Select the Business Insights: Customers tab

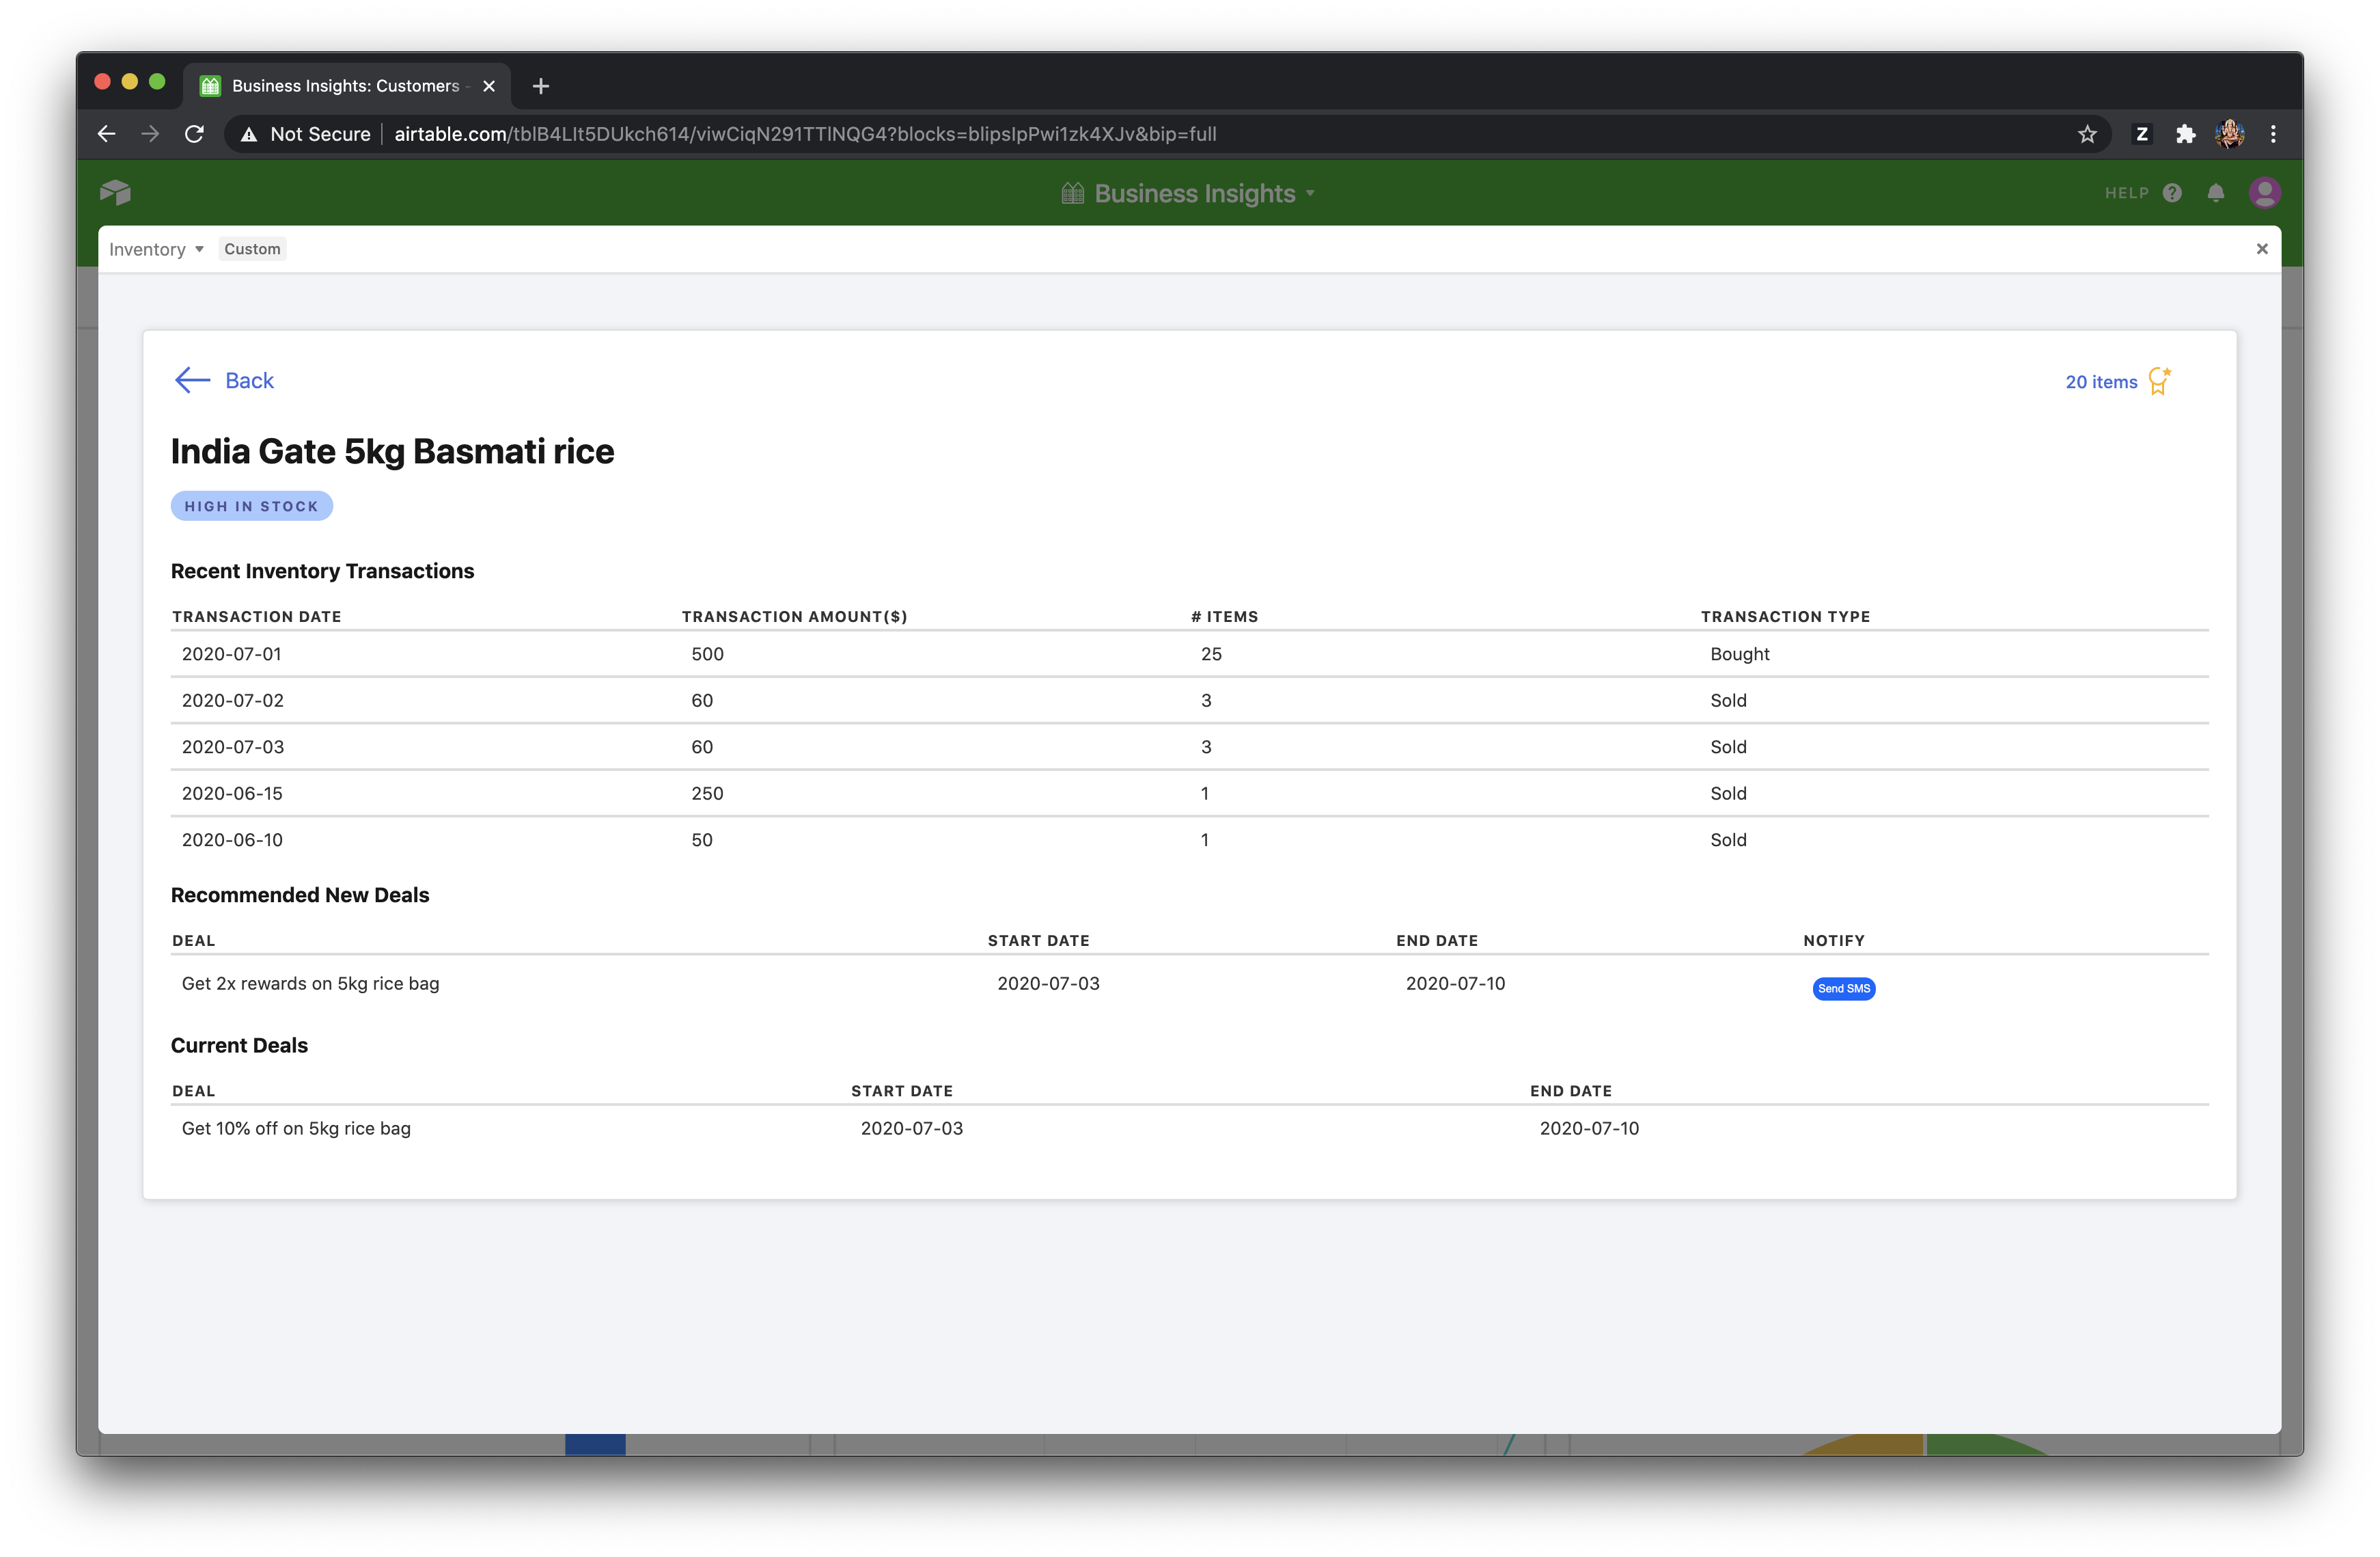coord(345,86)
